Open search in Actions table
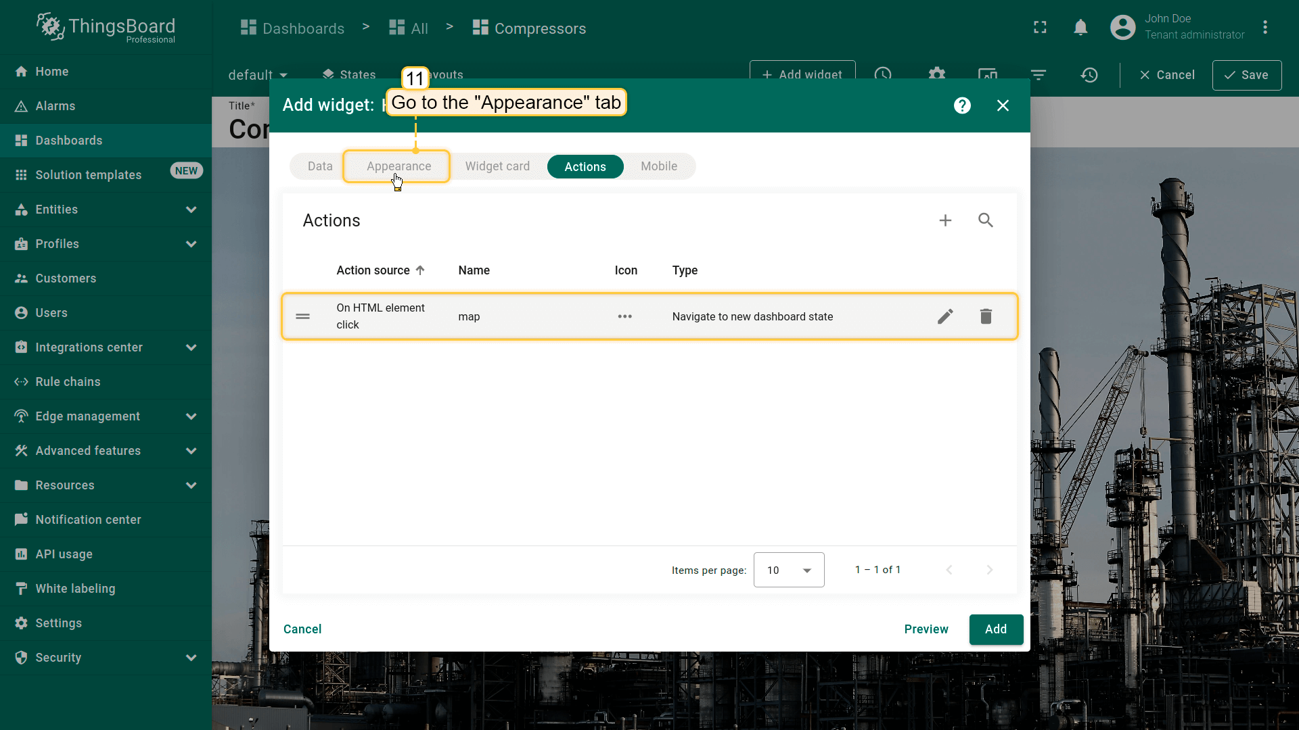Viewport: 1299px width, 730px height. tap(986, 220)
